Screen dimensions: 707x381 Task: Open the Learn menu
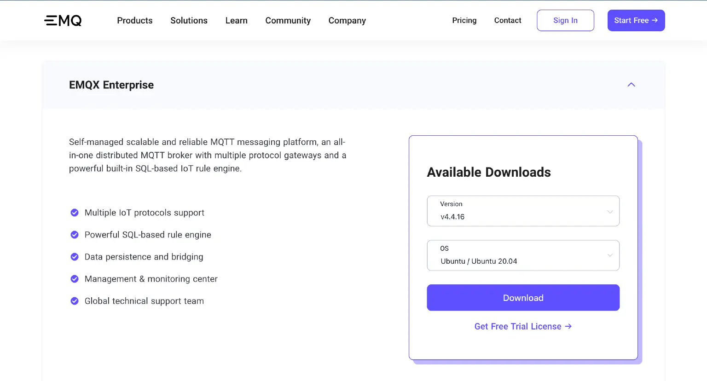tap(236, 20)
